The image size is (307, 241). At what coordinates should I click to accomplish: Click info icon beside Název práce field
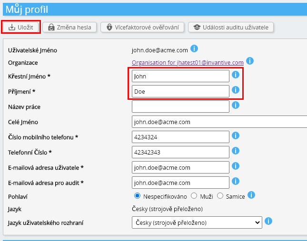(236, 105)
